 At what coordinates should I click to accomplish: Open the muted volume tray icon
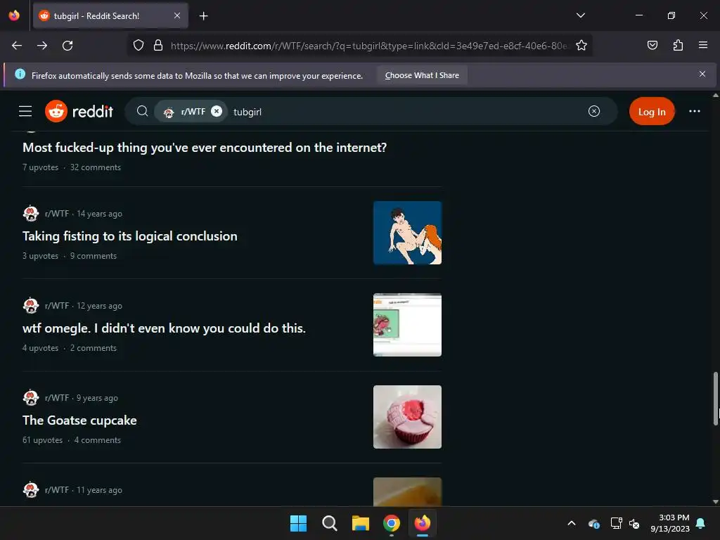coord(634,523)
